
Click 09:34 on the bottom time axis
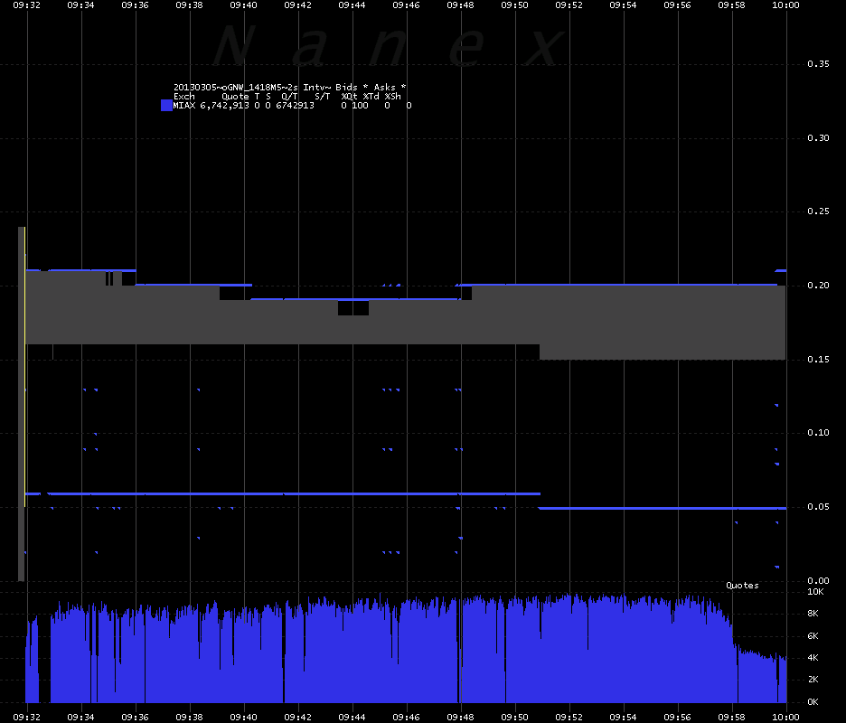pyautogui.click(x=81, y=718)
